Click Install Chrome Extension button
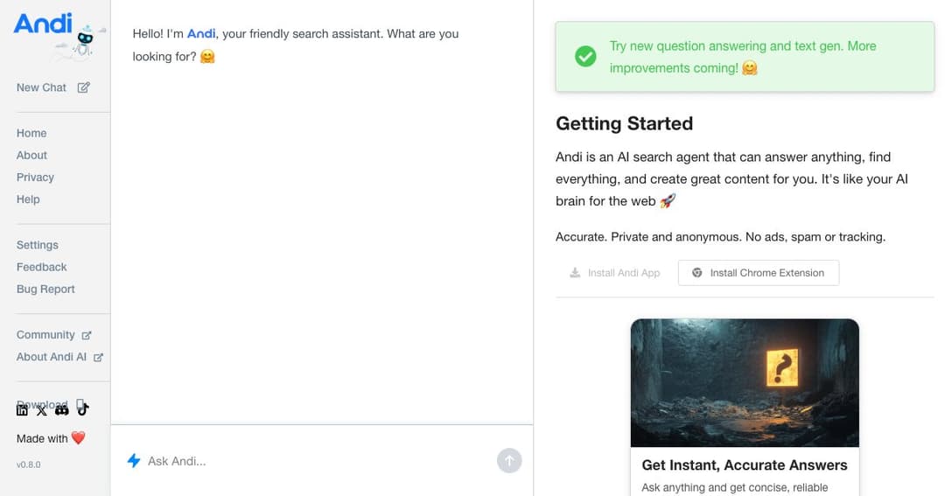The image size is (945, 496). click(758, 273)
